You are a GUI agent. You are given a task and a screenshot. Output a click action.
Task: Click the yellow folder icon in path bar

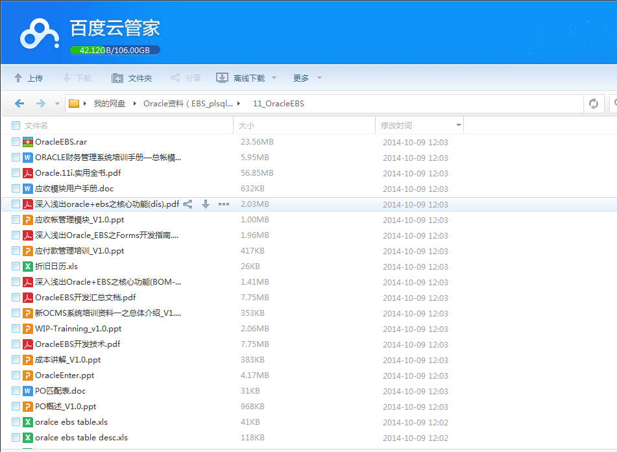click(74, 104)
